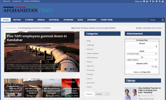The image size is (166, 100).
Task: Expand the FROM currency dropdown
Action: pyautogui.click(x=142, y=54)
